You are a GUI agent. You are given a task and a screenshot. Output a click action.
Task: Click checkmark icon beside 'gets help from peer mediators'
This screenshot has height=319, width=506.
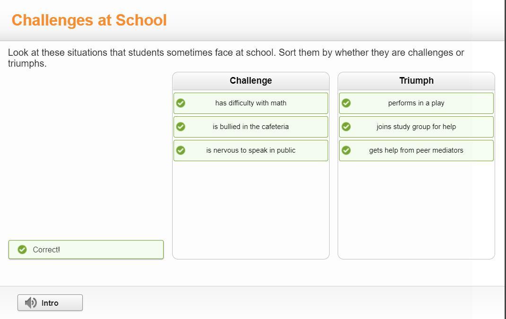(x=346, y=150)
